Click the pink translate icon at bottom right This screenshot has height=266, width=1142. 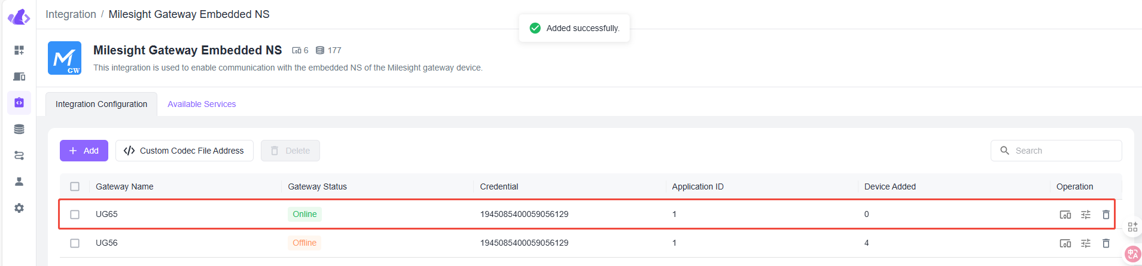click(x=1132, y=254)
